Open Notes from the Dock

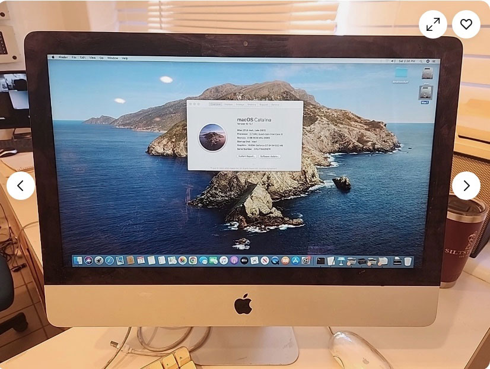click(x=151, y=260)
